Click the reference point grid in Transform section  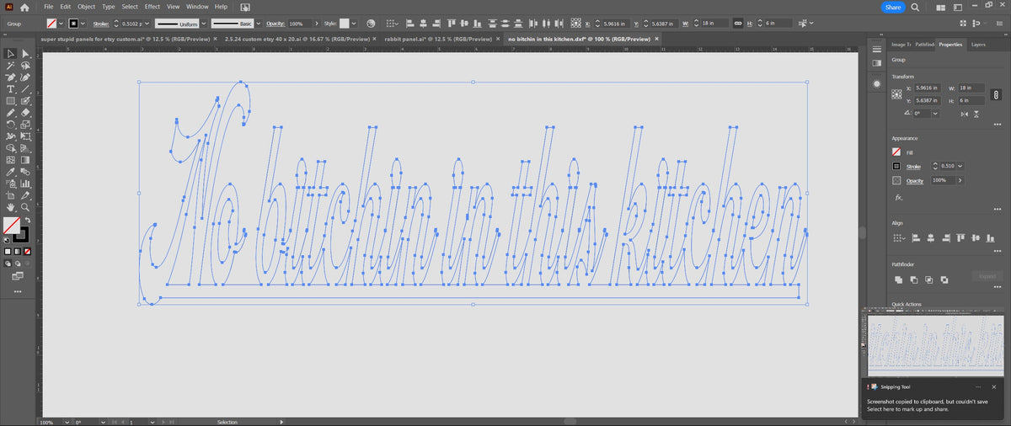pyautogui.click(x=897, y=93)
